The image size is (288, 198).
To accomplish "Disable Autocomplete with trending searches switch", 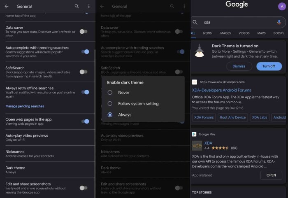I will pos(85,51).
